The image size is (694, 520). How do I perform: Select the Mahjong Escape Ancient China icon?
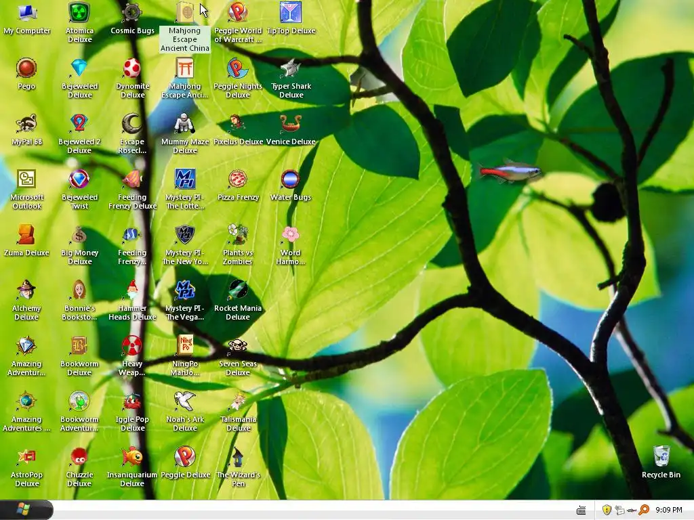[x=185, y=13]
